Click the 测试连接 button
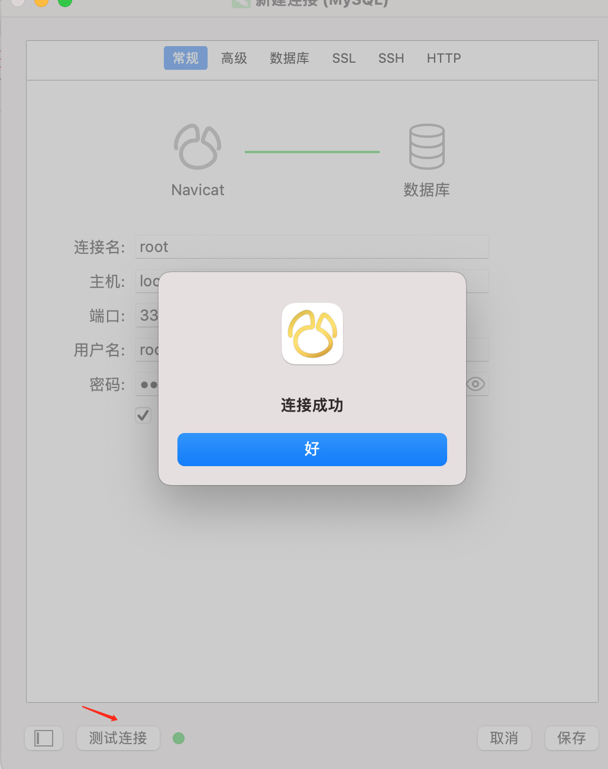 tap(118, 738)
